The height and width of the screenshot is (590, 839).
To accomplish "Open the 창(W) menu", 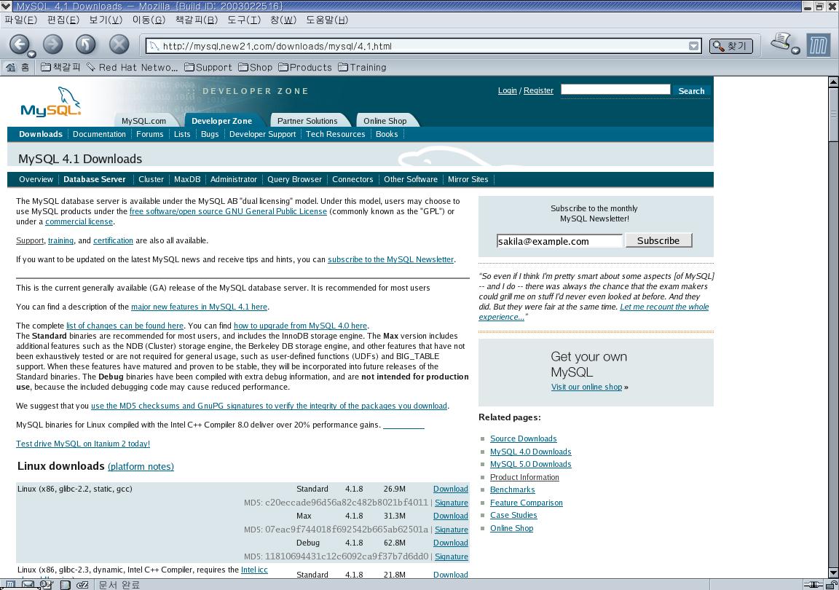I will pyautogui.click(x=283, y=20).
